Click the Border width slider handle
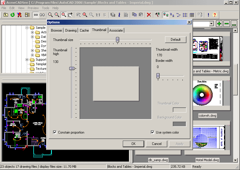 158,76
